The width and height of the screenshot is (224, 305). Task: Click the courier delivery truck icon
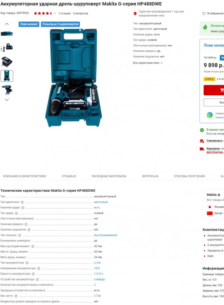(x=202, y=149)
